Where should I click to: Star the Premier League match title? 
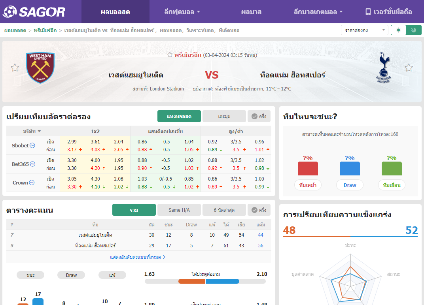(x=170, y=55)
